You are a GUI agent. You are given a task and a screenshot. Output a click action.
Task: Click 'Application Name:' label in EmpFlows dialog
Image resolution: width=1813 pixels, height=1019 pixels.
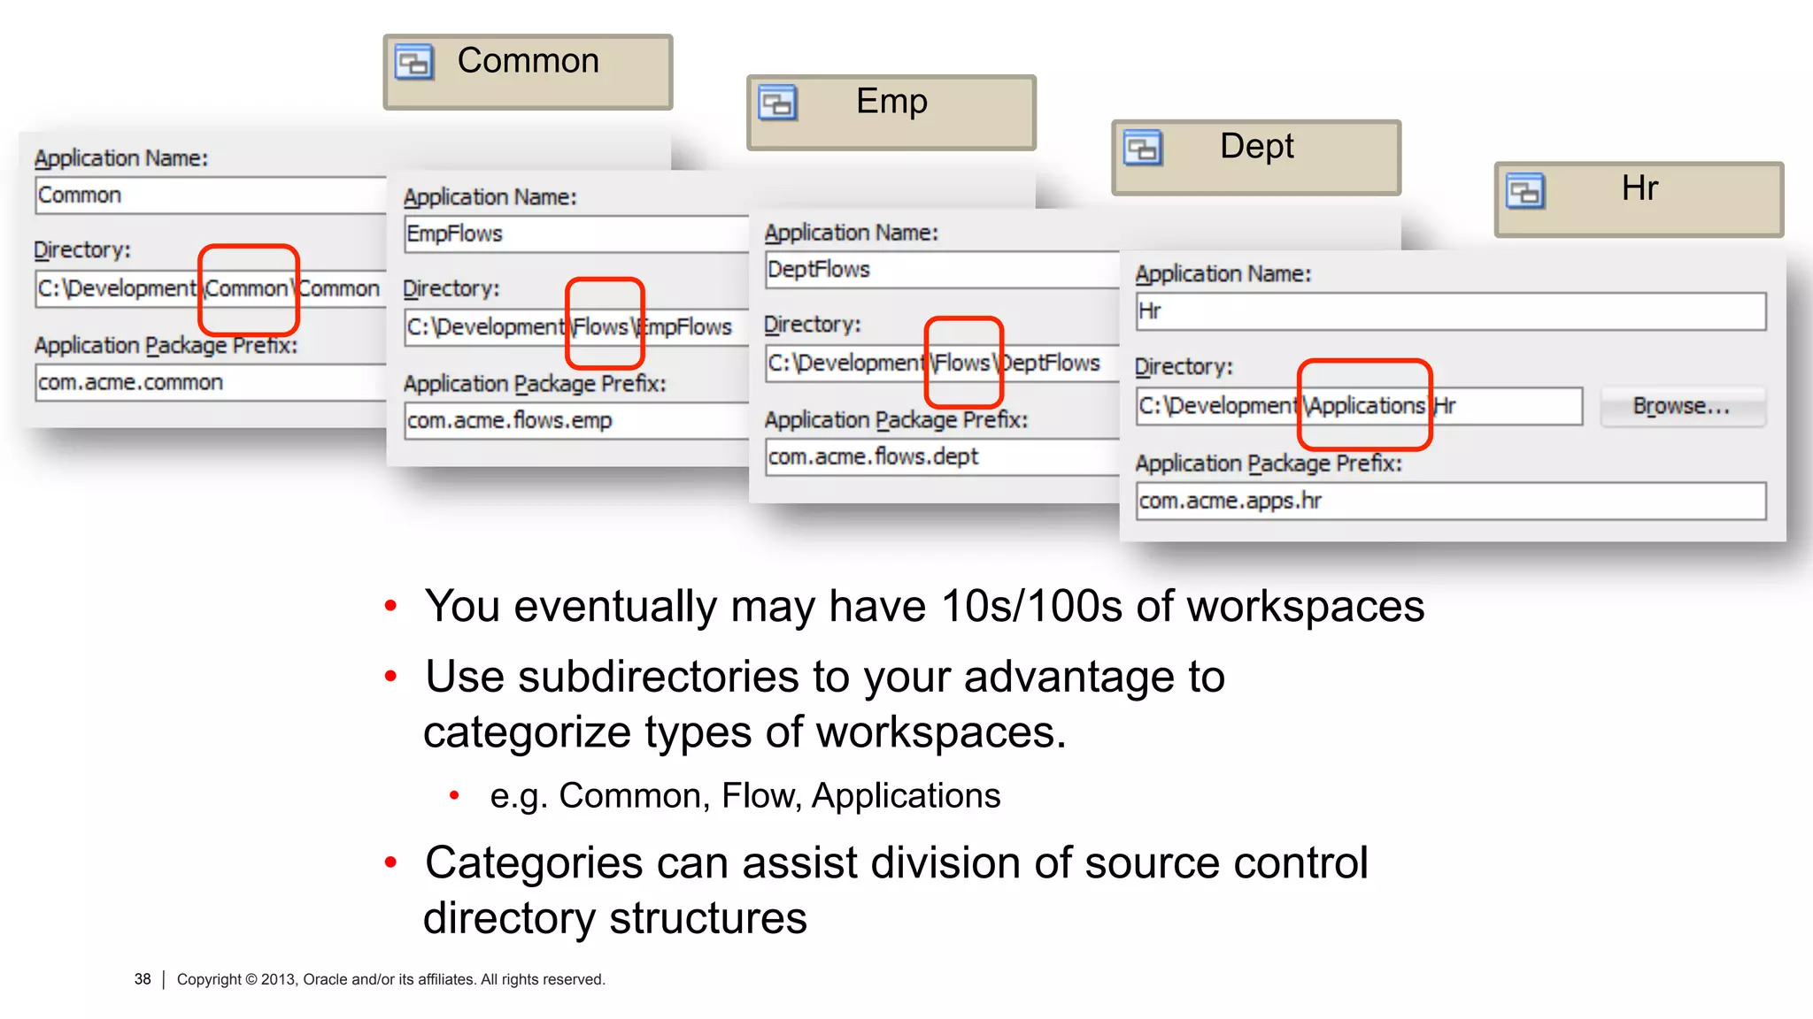point(490,197)
